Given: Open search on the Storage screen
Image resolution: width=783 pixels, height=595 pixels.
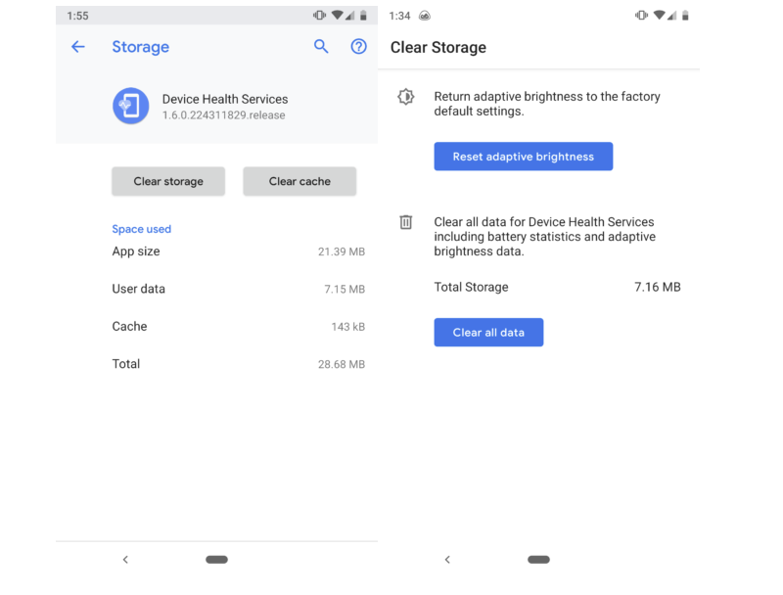Looking at the screenshot, I should (x=321, y=46).
